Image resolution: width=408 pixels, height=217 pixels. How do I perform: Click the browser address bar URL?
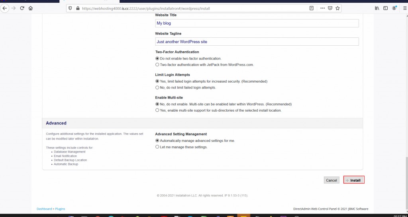click(x=146, y=8)
